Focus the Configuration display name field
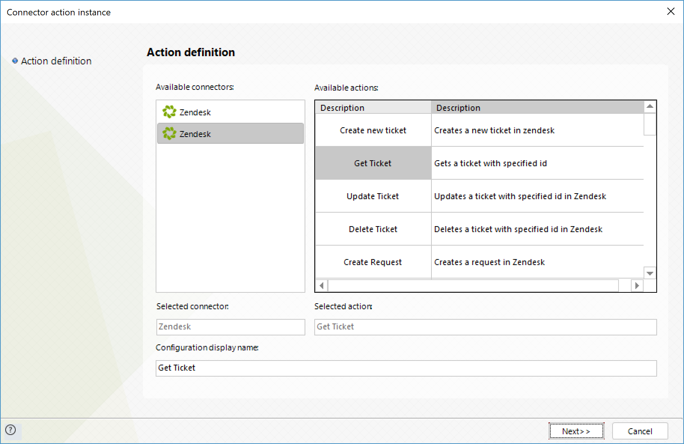 pos(406,368)
